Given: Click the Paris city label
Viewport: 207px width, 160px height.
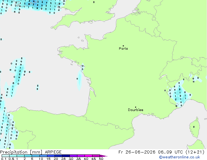Looking at the screenshot, I should (123, 49).
